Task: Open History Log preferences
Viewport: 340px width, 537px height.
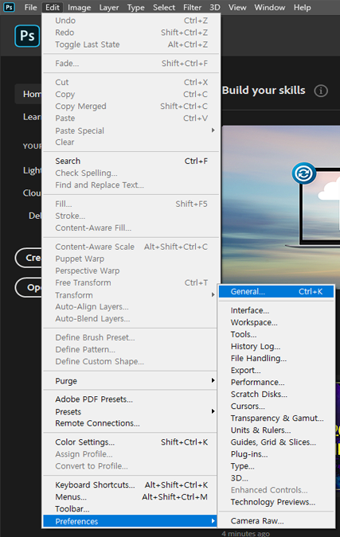Action: click(x=276, y=346)
